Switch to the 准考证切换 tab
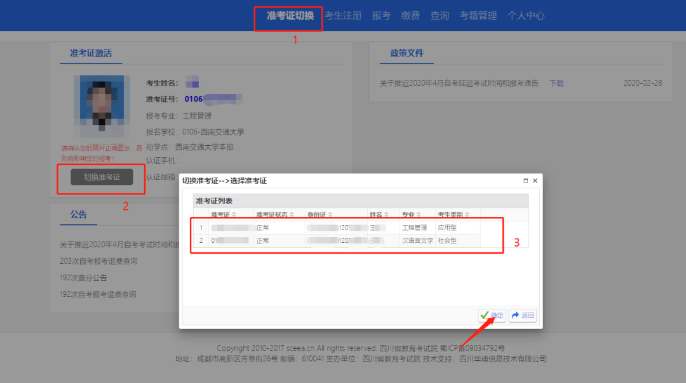 pyautogui.click(x=288, y=15)
